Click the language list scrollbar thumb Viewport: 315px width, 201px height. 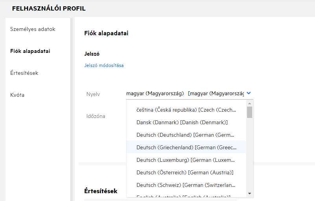click(249, 112)
